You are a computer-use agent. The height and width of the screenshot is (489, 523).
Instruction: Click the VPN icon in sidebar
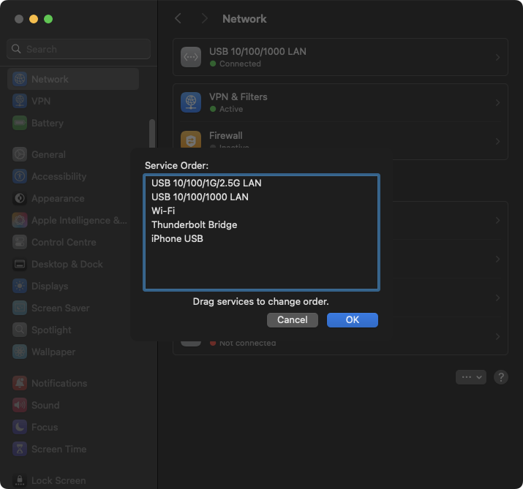20,101
